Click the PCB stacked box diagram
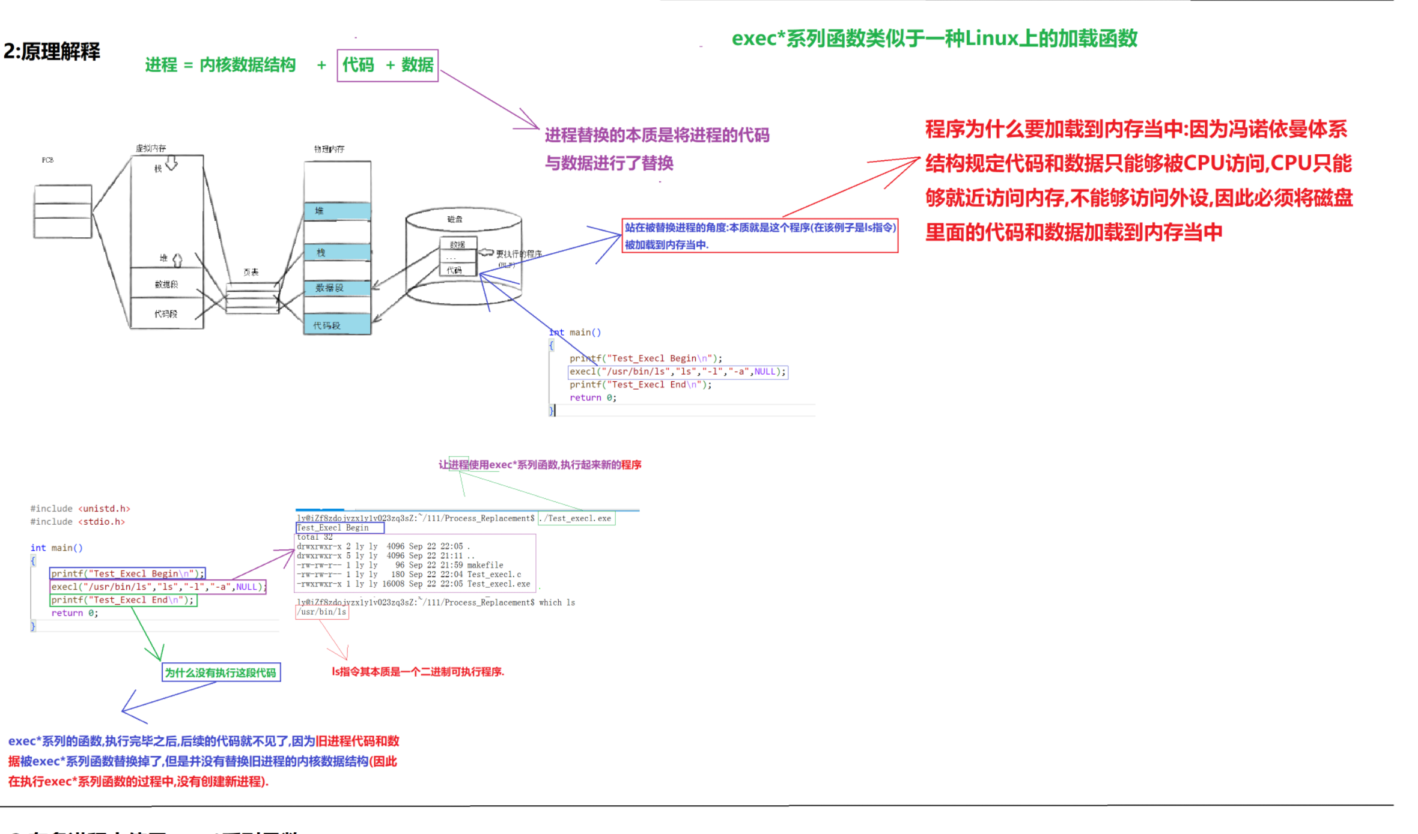The width and height of the screenshot is (1418, 834). 63,211
